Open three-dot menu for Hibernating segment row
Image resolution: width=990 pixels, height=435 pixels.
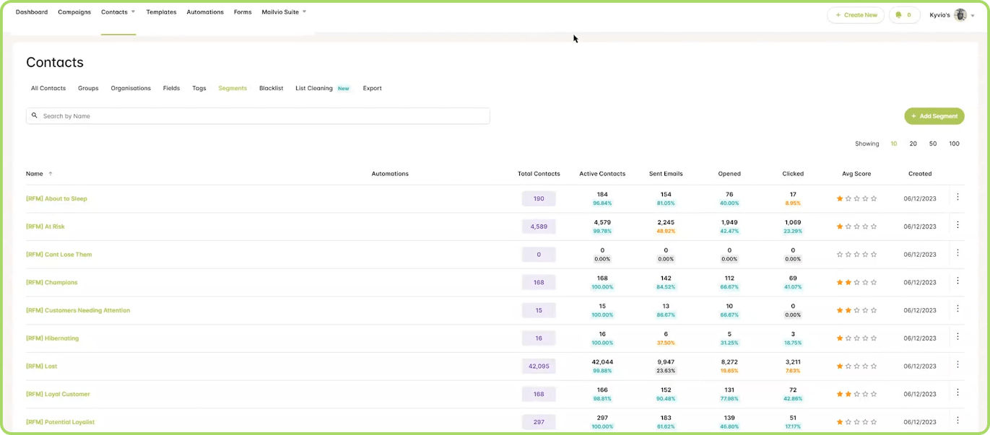pos(958,337)
